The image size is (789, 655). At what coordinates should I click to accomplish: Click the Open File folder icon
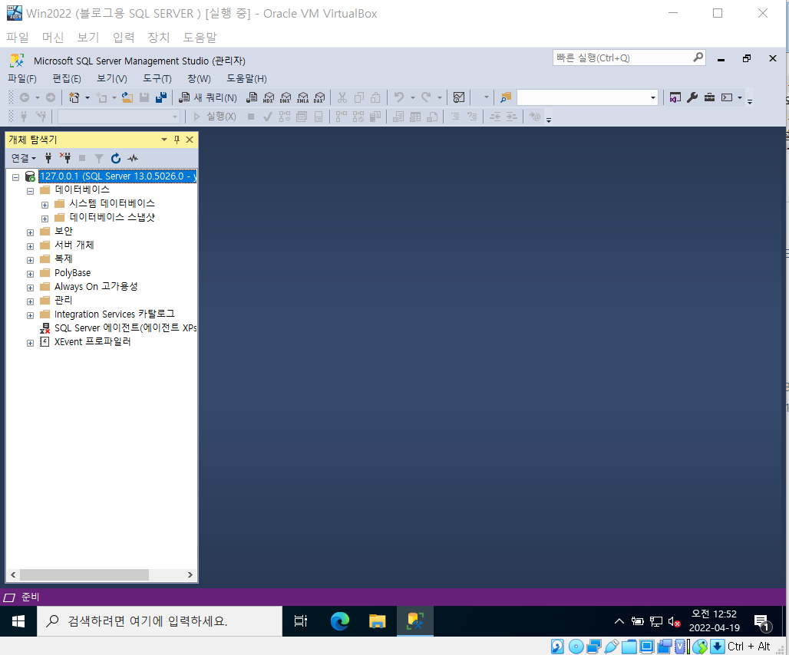(x=127, y=97)
